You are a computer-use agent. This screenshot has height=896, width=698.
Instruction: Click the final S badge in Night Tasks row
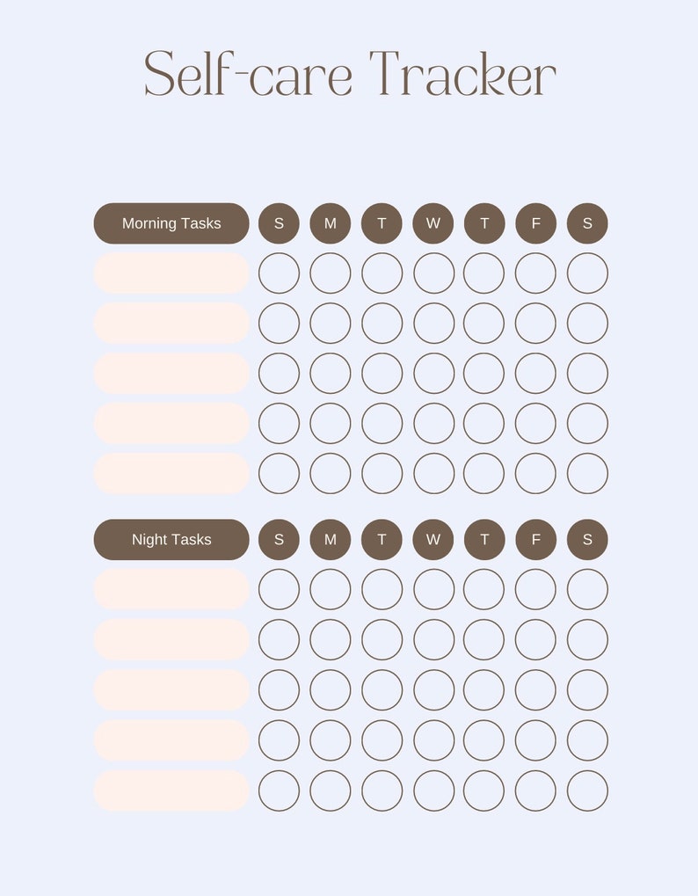(x=587, y=539)
